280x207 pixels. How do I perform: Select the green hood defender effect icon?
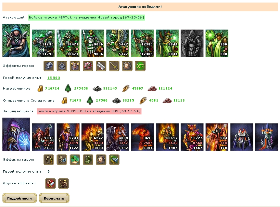point(88,160)
